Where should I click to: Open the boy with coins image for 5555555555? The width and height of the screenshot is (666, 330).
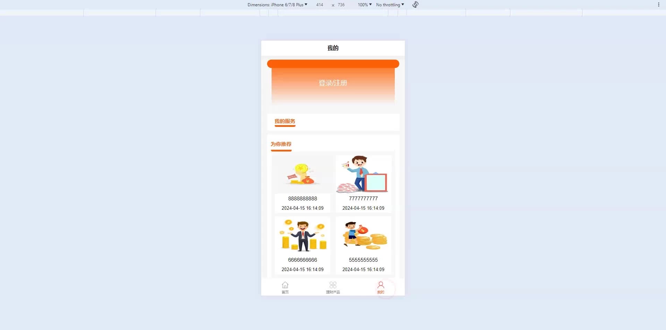[363, 235]
